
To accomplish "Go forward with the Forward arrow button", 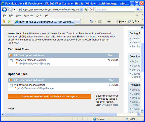I will [10, 10].
